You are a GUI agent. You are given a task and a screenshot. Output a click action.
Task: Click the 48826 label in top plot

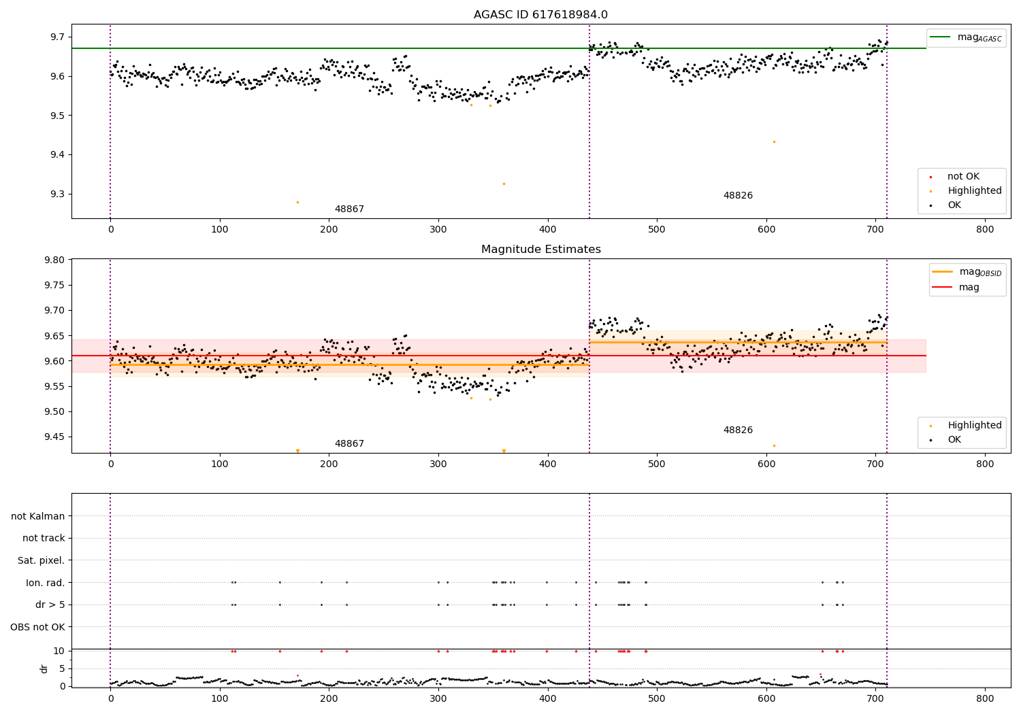738,196
